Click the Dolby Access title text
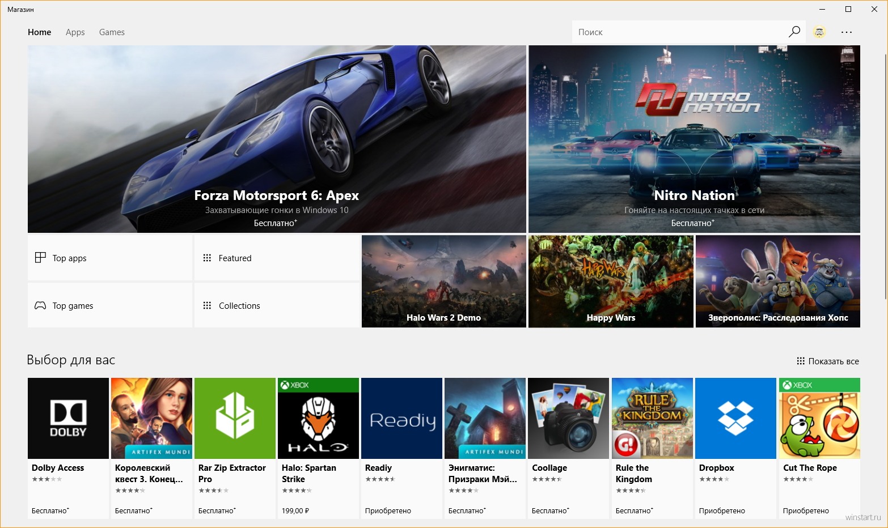Image resolution: width=888 pixels, height=528 pixels. [58, 467]
